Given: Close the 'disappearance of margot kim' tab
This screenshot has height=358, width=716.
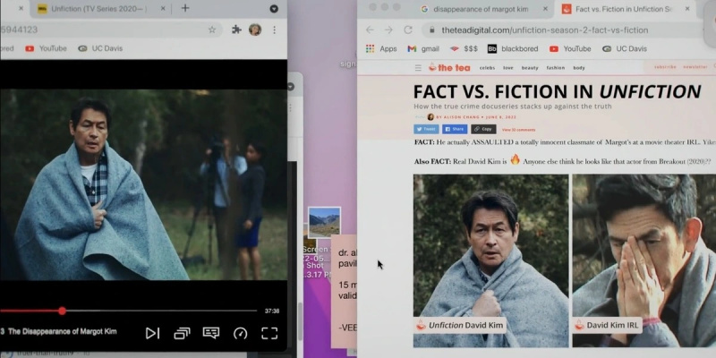Looking at the screenshot, I should 545,9.
